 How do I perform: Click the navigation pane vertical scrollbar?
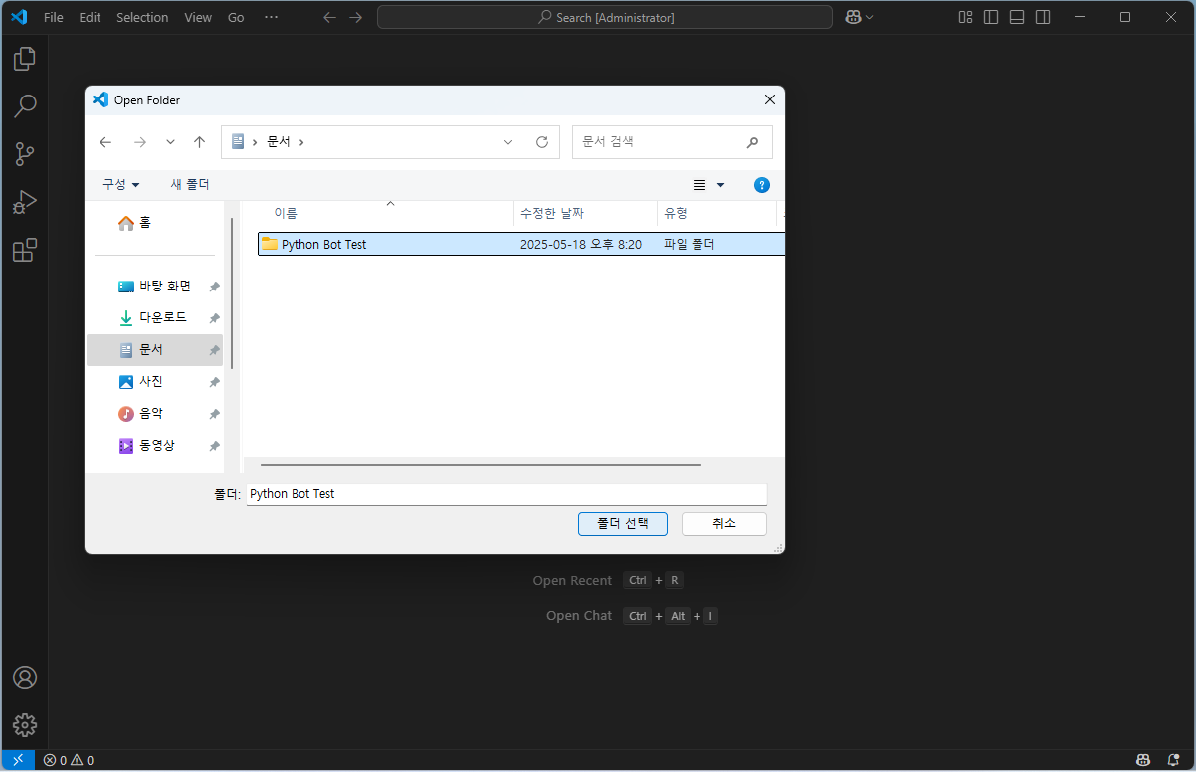click(232, 294)
